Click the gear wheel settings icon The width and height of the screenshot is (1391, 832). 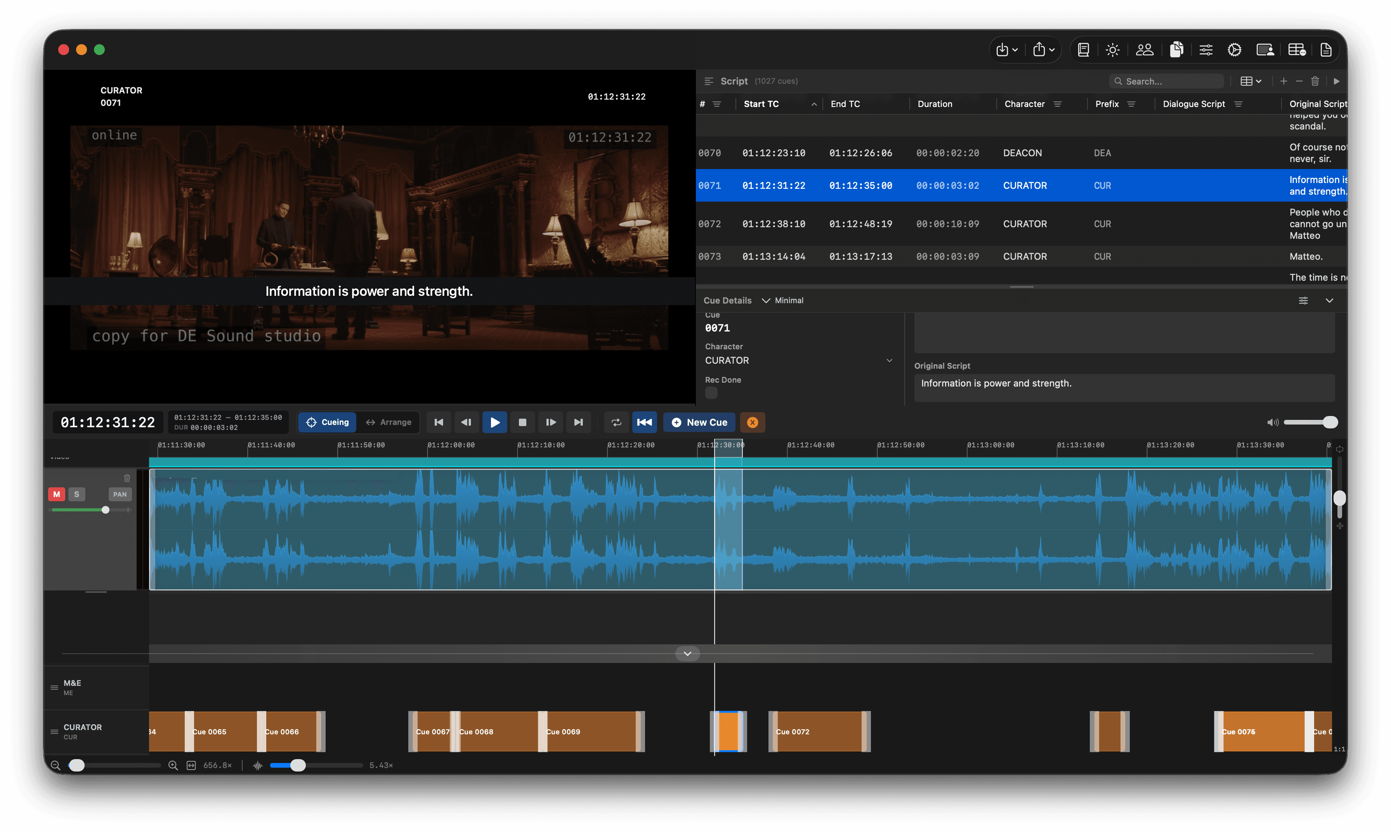pos(1234,50)
